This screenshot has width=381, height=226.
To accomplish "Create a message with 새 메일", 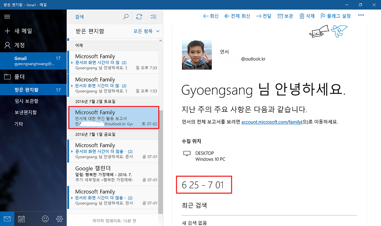I will click(24, 31).
